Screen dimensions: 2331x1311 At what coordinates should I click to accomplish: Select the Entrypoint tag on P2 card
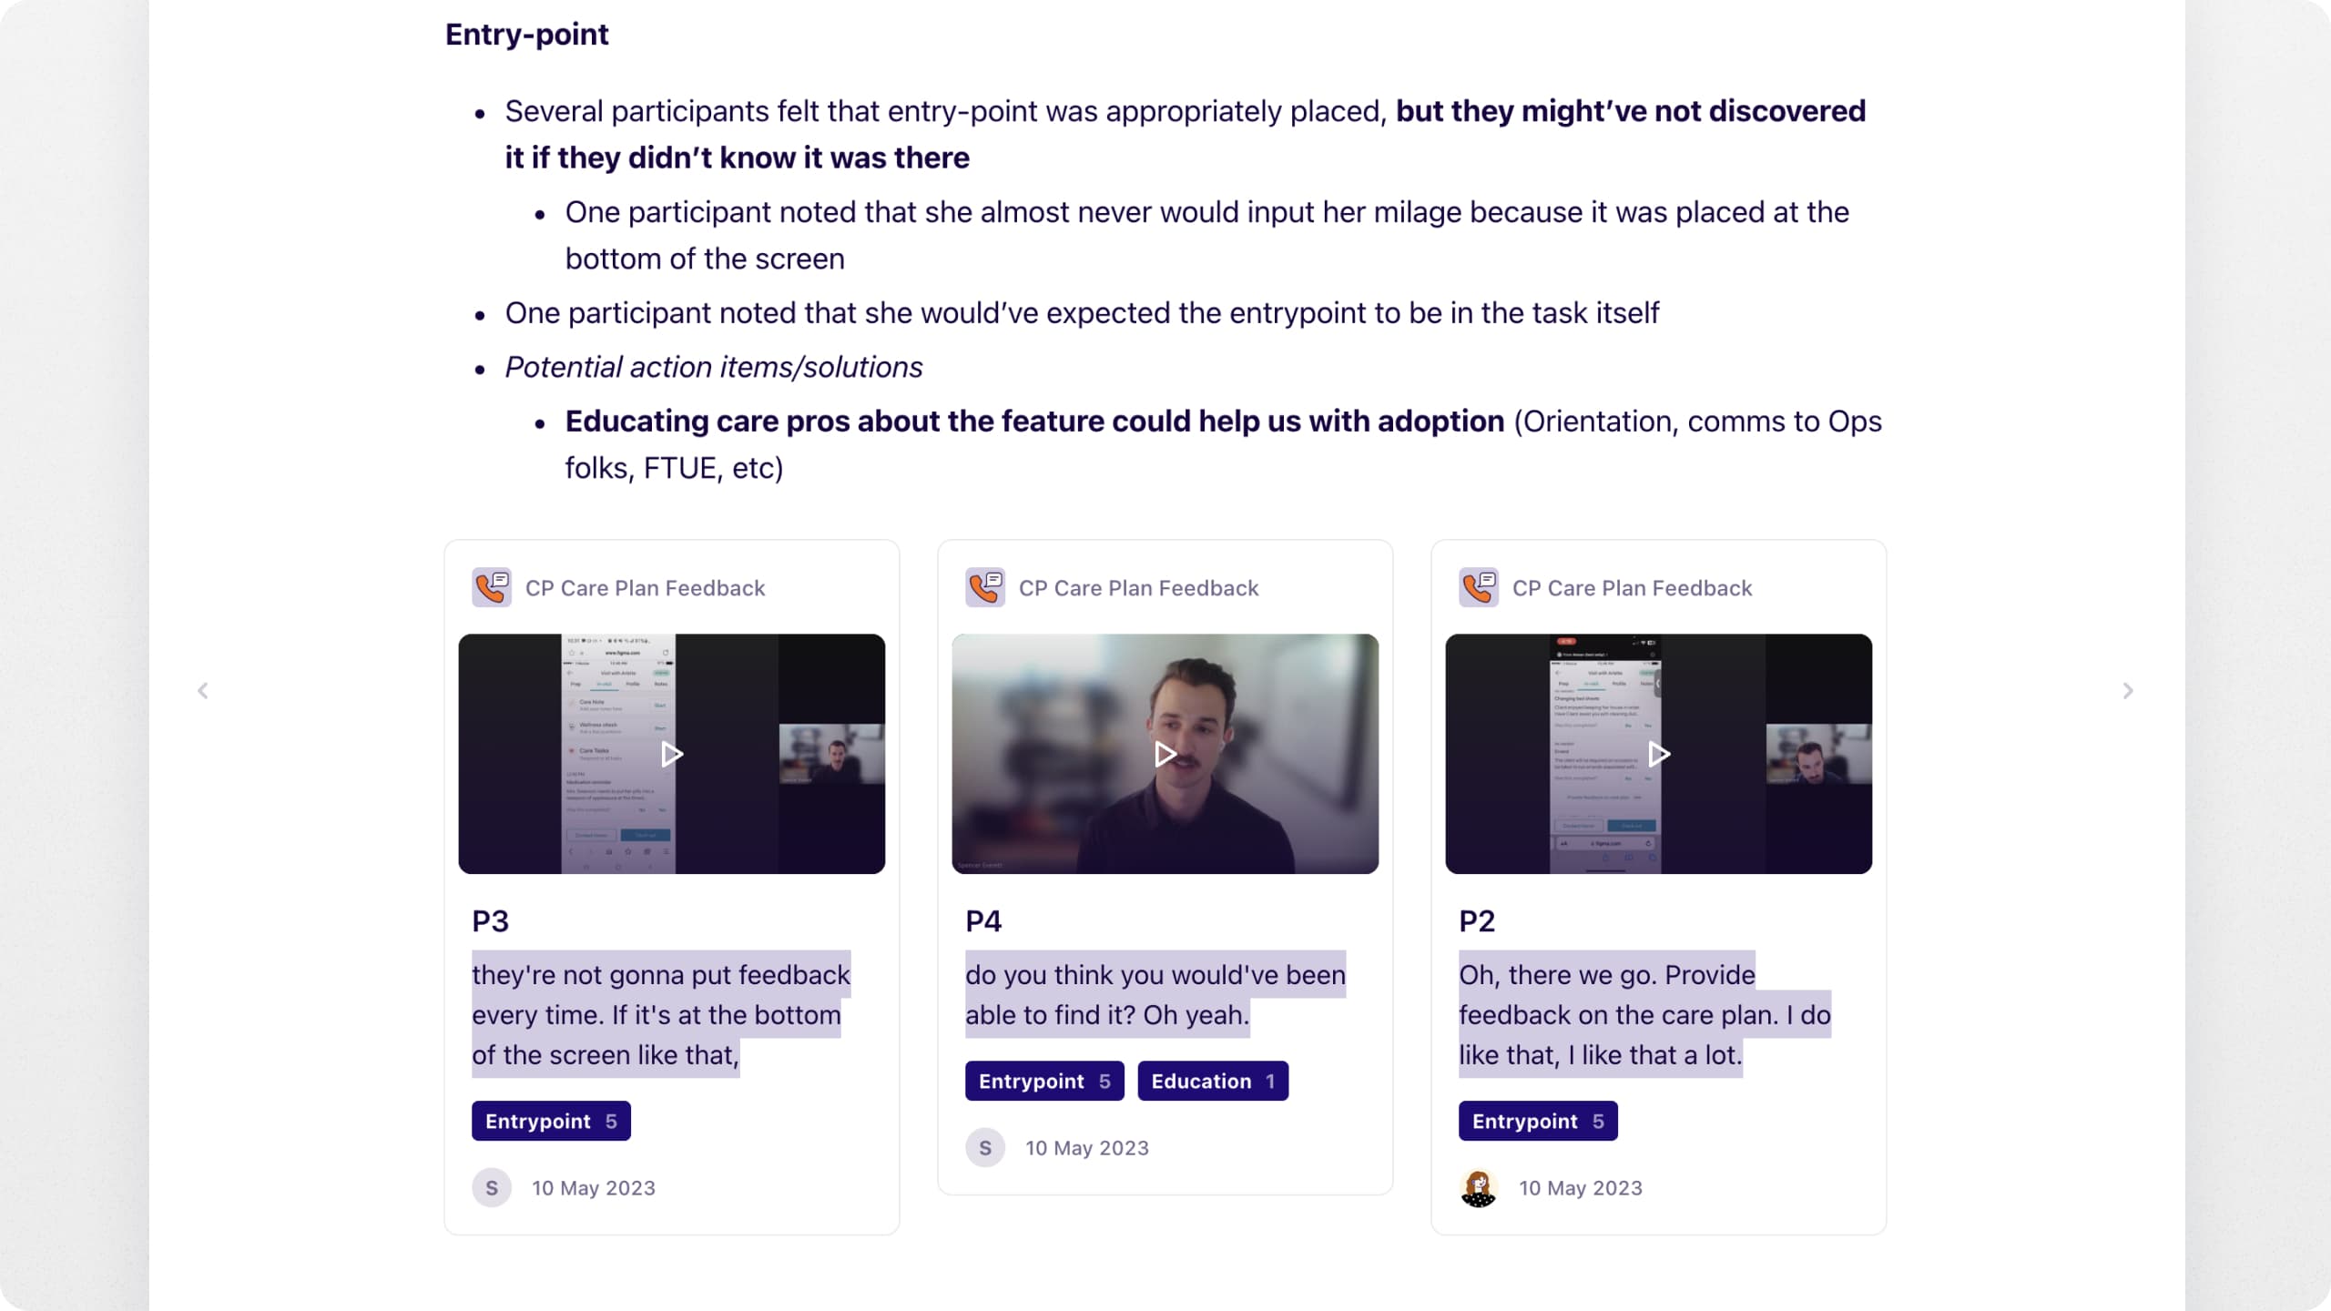coord(1538,1121)
